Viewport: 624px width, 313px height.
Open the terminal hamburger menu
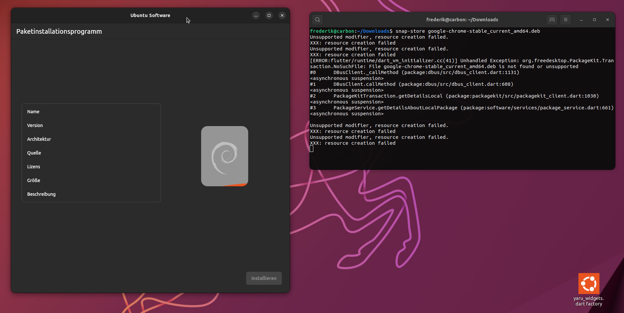click(x=566, y=20)
